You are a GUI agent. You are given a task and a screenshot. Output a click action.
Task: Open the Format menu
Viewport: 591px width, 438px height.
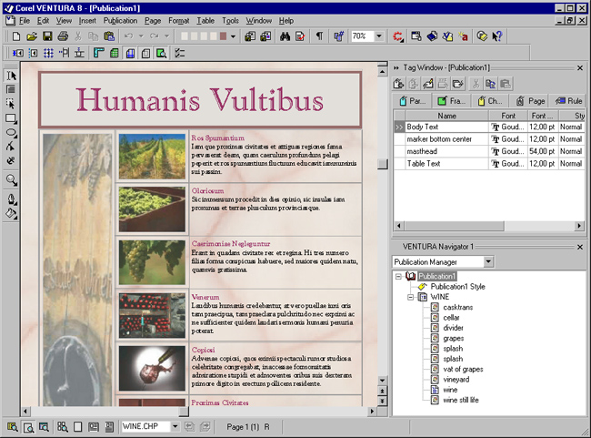[x=178, y=20]
